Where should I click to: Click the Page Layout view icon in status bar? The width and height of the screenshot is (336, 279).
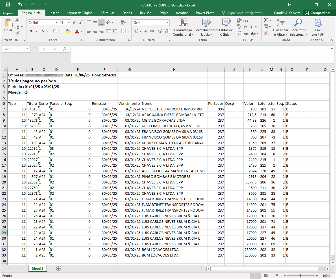coord(266,276)
